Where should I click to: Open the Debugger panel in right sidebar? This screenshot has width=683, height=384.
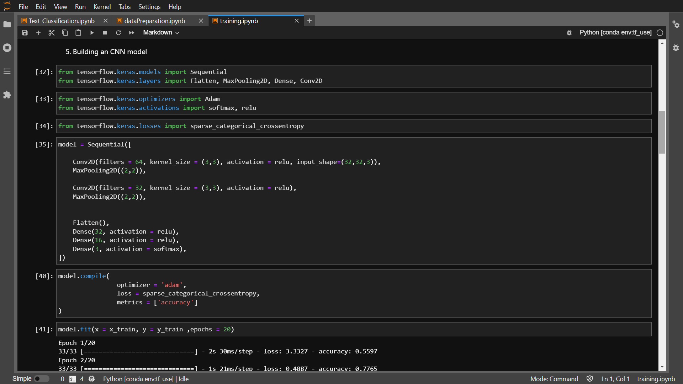676,48
